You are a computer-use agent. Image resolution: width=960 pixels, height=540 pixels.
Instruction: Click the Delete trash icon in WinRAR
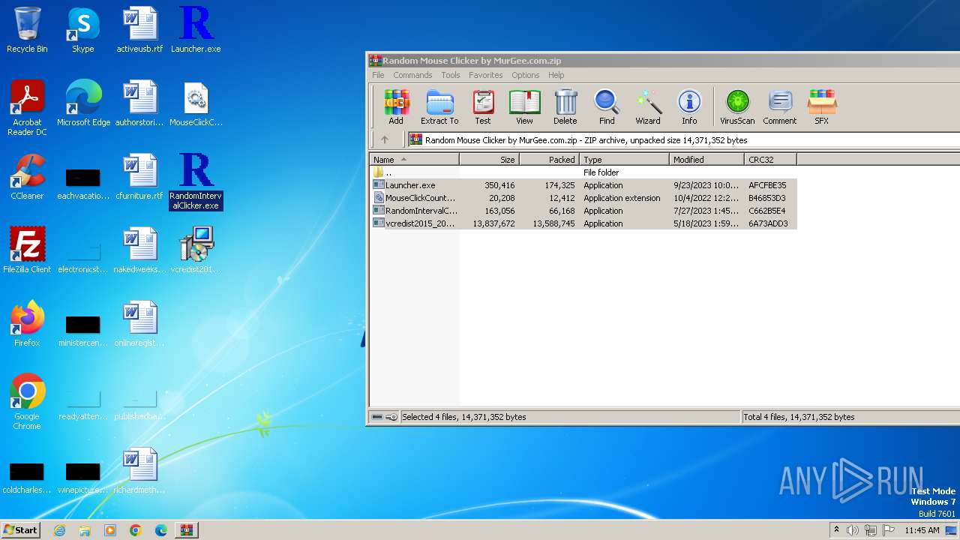565,107
